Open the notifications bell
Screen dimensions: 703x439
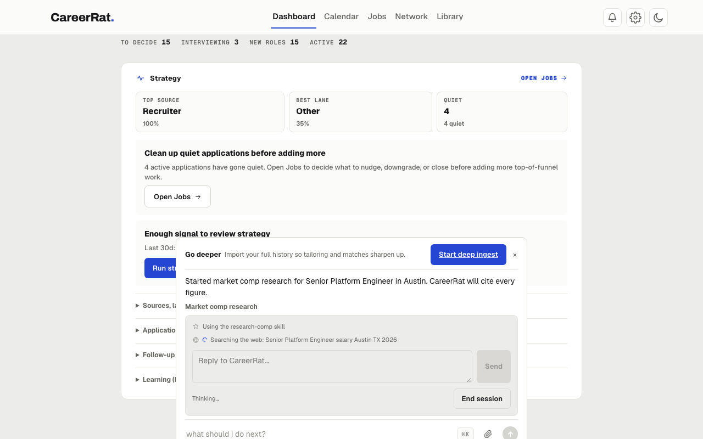pos(612,18)
